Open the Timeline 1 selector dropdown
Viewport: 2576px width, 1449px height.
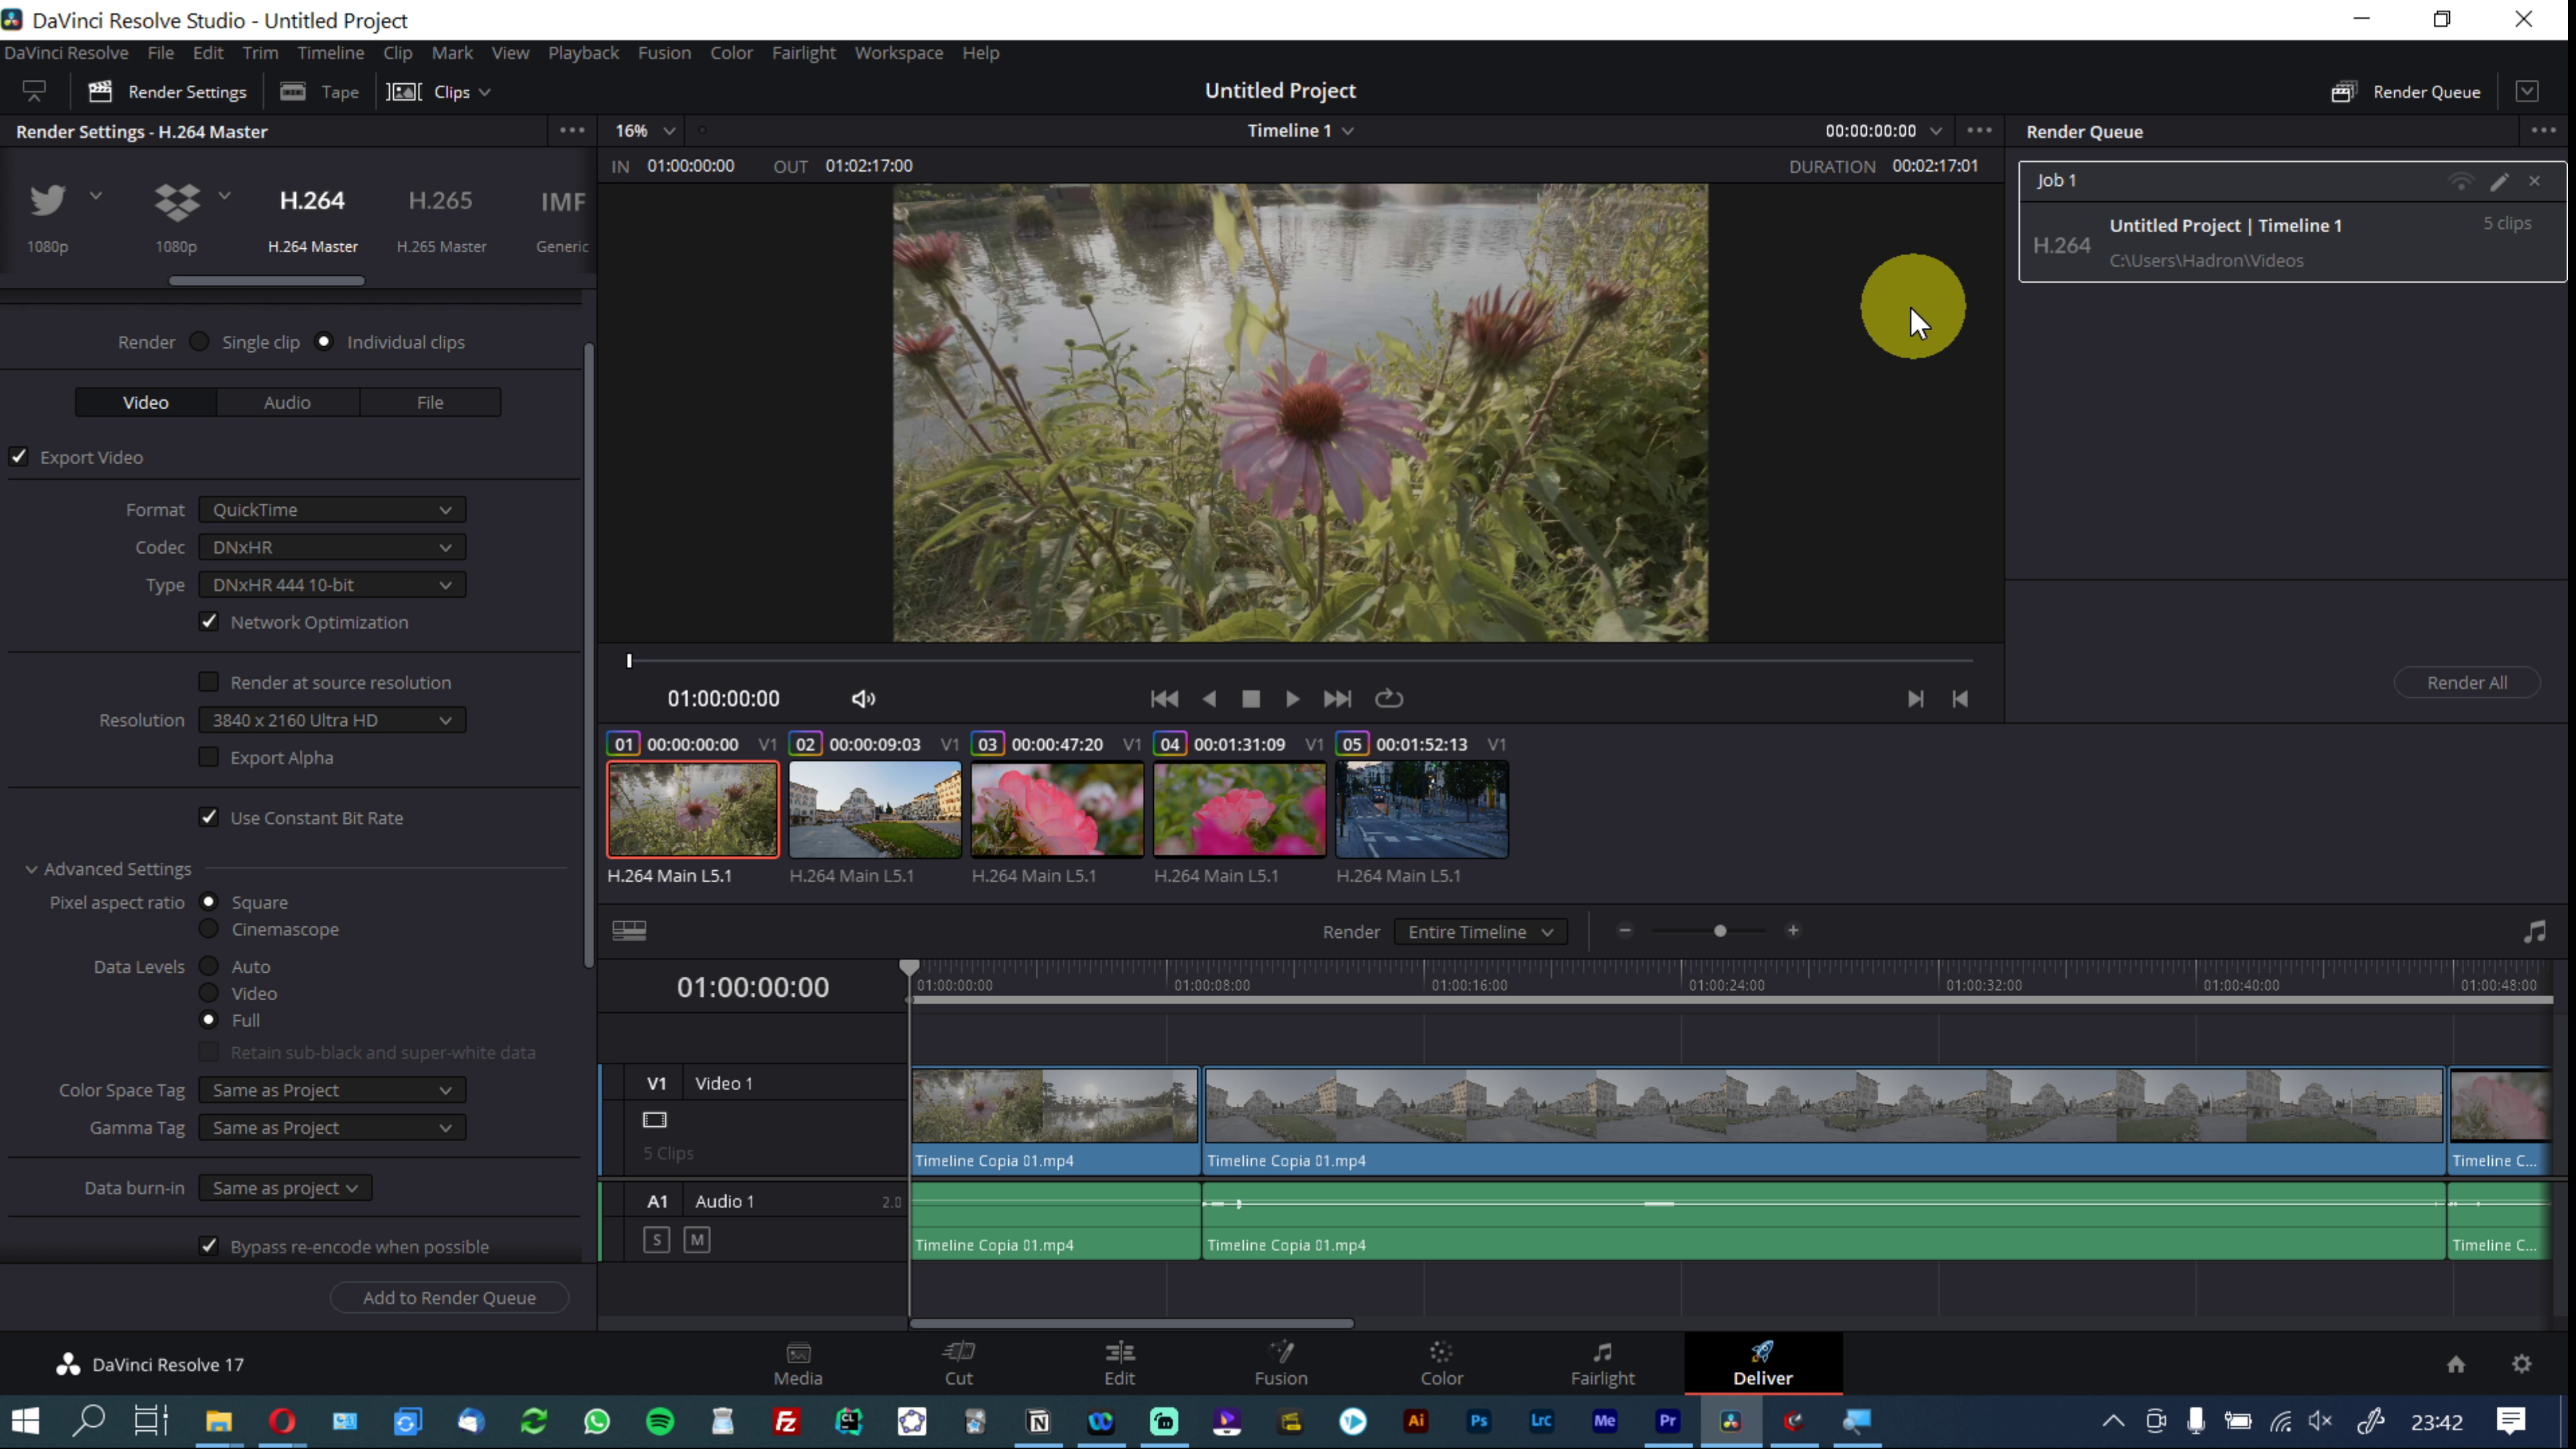[1300, 131]
